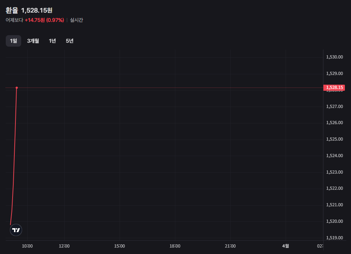Click the 1,520.00 price axis label
This screenshot has height=254, width=351.
pyautogui.click(x=334, y=221)
